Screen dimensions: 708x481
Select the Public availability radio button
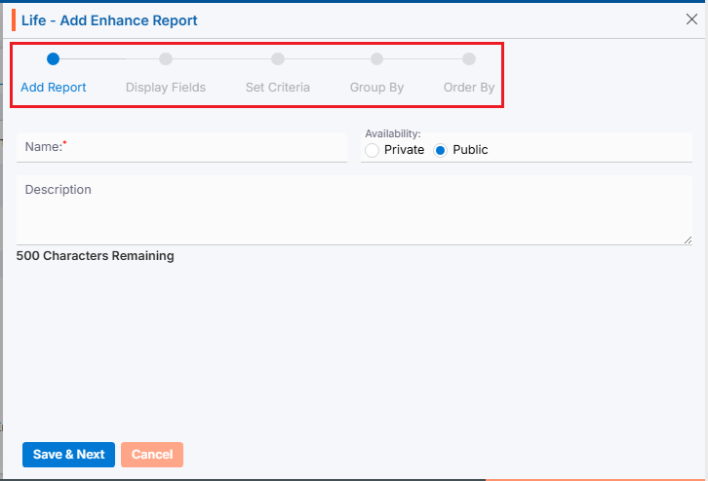[x=440, y=150]
